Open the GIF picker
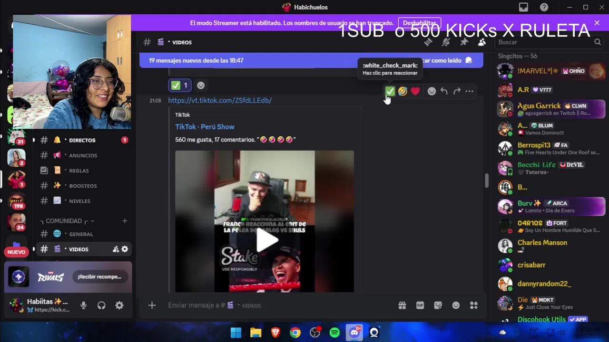Image resolution: width=609 pixels, height=342 pixels. click(420, 305)
